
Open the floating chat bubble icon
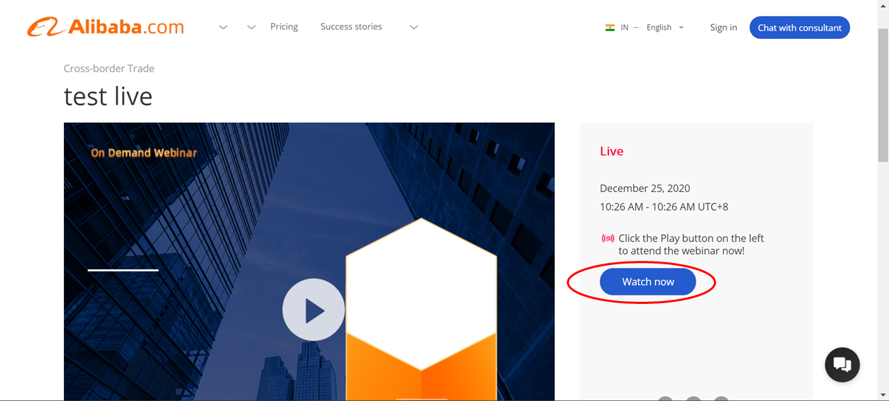(x=842, y=364)
